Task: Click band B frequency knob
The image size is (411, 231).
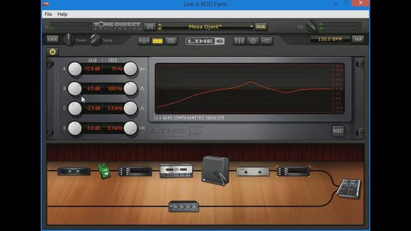Action: click(x=130, y=89)
